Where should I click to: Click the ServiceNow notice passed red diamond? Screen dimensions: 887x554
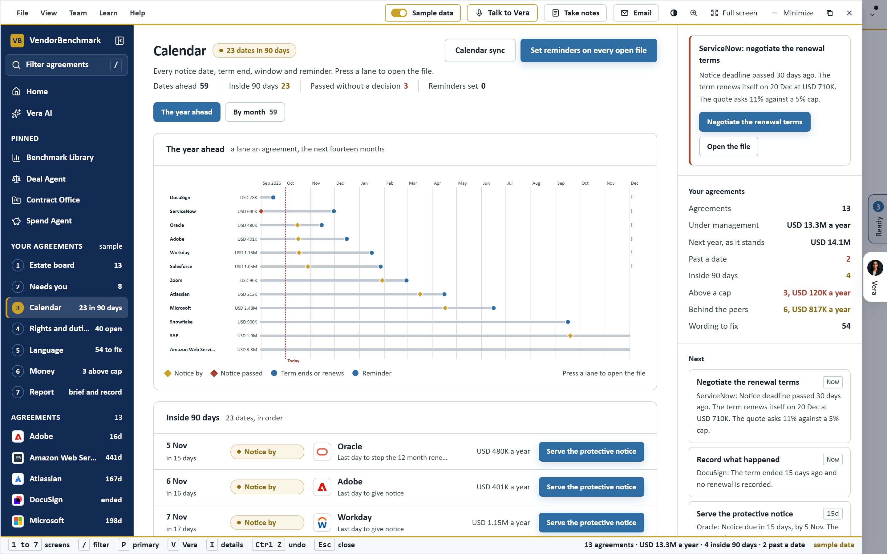pyautogui.click(x=261, y=211)
